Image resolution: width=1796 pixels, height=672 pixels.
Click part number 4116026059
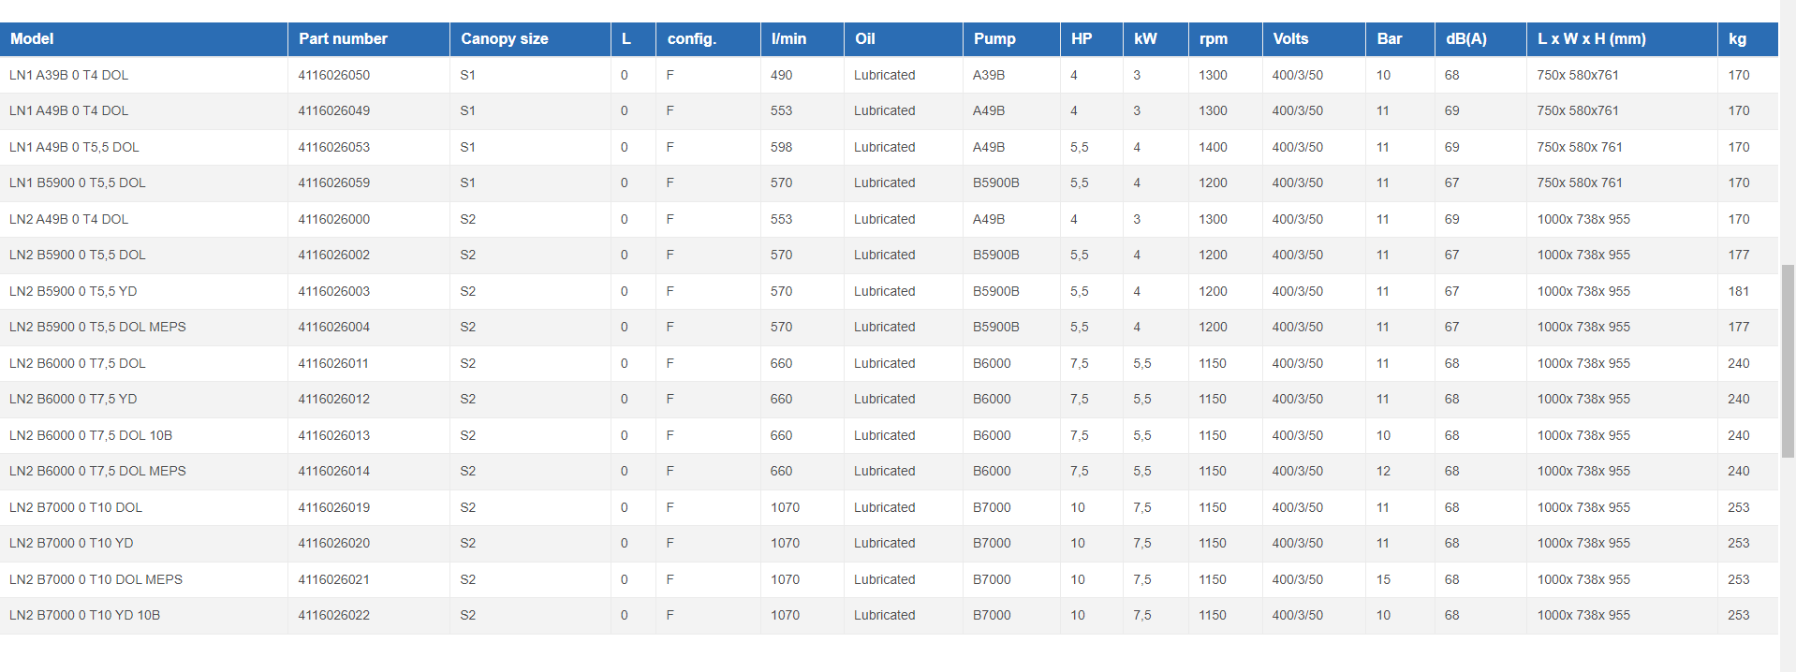click(x=333, y=183)
